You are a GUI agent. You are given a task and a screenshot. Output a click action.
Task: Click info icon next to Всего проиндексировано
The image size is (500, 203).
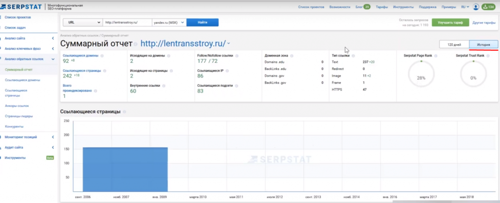pyautogui.click(x=95, y=91)
